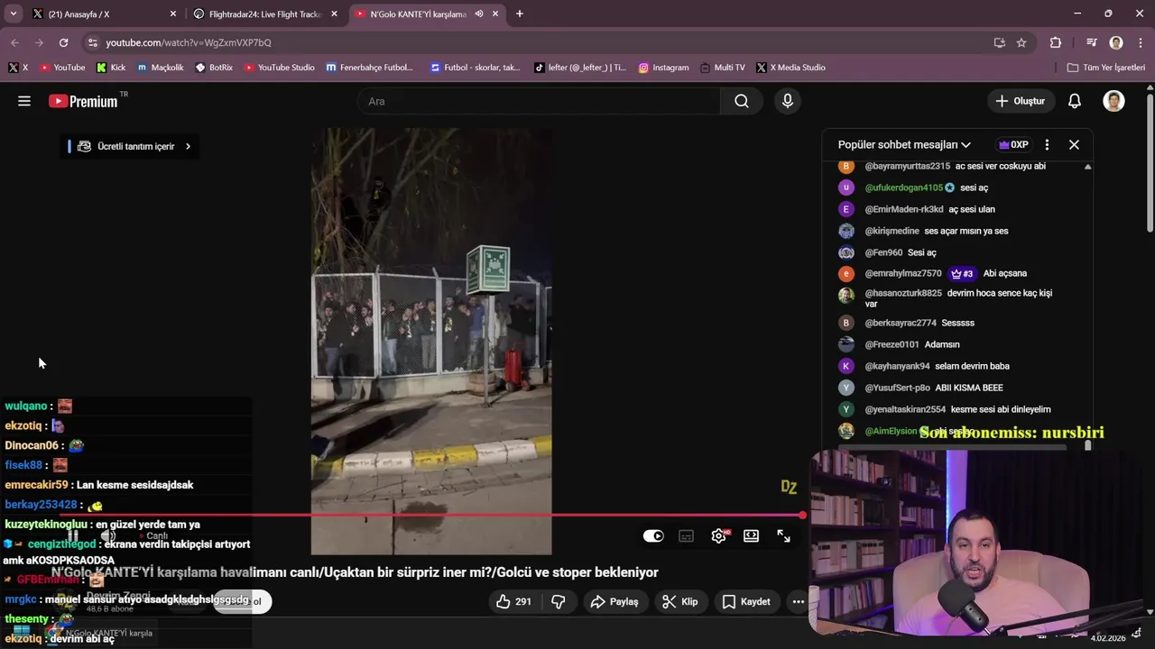The width and height of the screenshot is (1155, 649).
Task: Toggle subtitles captions button
Action: (686, 535)
